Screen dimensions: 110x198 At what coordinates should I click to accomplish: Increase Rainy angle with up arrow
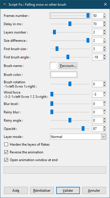105,119
